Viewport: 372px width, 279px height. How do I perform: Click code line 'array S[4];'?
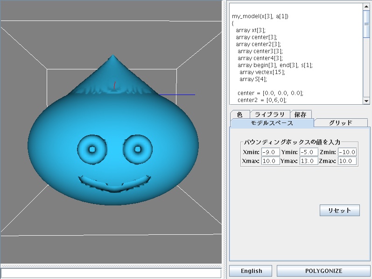tap(253, 79)
